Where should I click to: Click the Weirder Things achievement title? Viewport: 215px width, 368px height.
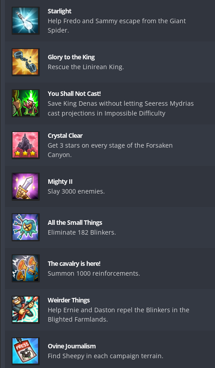click(69, 300)
